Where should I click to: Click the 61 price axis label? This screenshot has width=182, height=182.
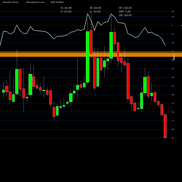point(173,69)
